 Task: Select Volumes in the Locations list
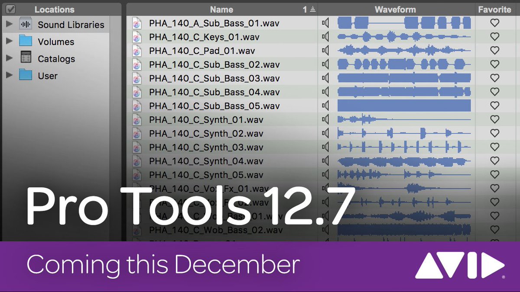click(x=56, y=42)
